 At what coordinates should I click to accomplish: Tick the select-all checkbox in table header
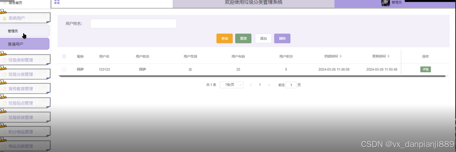tap(64, 57)
